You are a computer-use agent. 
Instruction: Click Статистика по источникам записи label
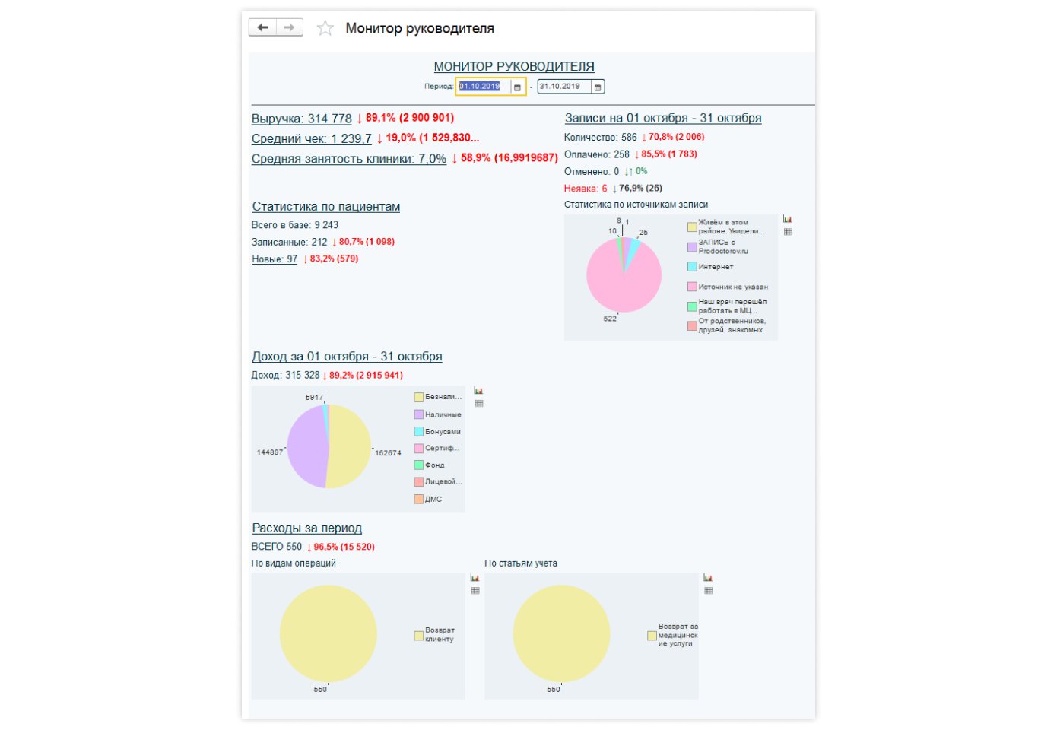636,205
